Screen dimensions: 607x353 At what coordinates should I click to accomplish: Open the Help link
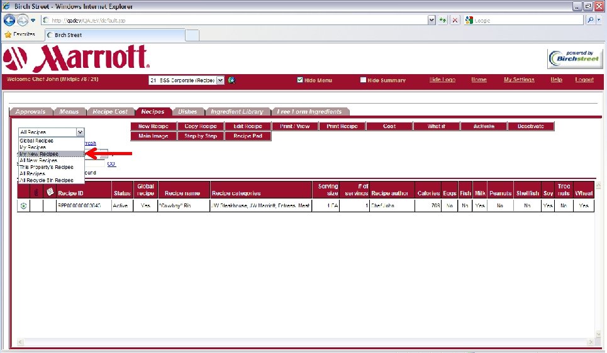pos(556,79)
